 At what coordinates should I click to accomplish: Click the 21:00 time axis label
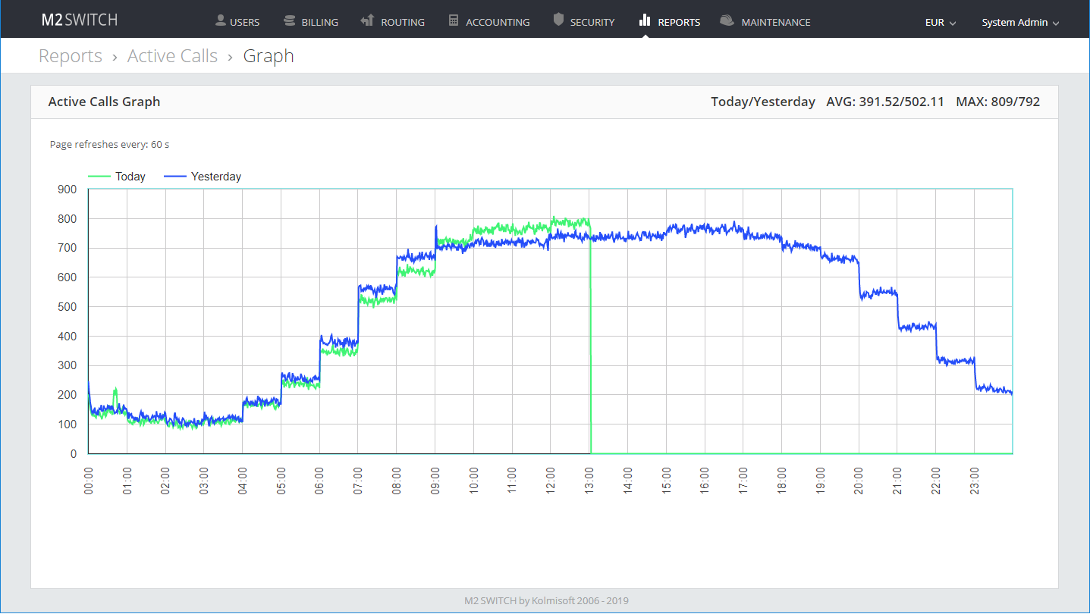click(897, 481)
